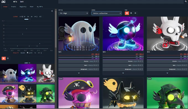Viewport: 188px width, 109px height.
Task: Click the trophy icon under the chart
Action: (27, 53)
